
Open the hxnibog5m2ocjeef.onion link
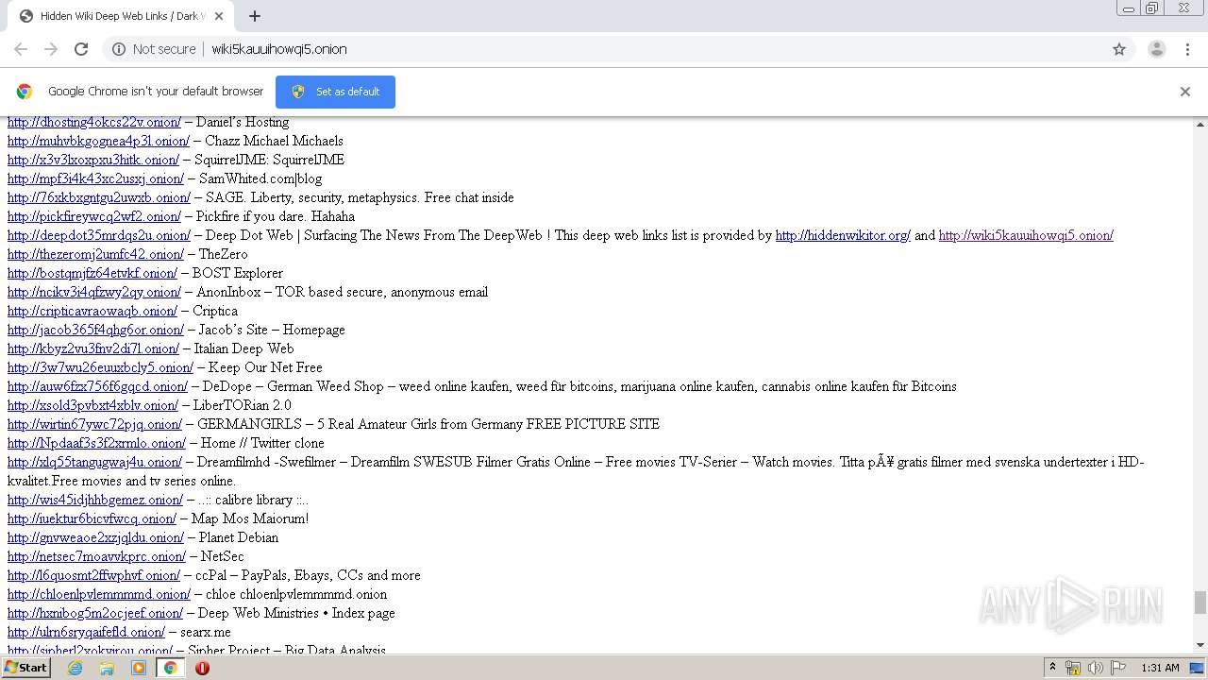pyautogui.click(x=95, y=613)
